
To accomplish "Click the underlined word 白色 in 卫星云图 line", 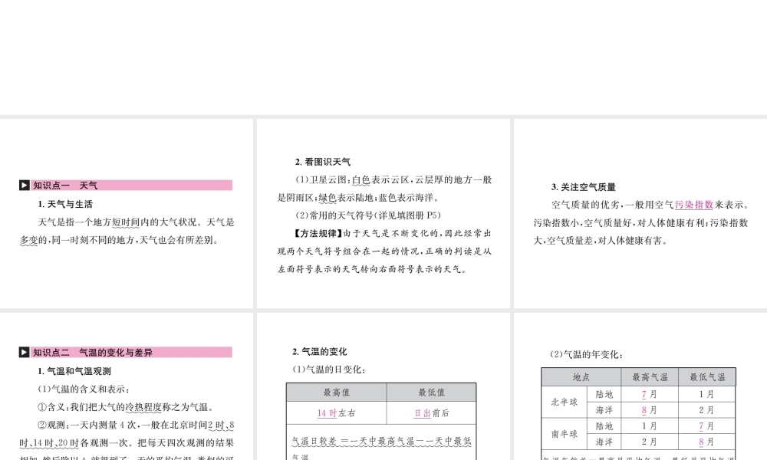I will pos(361,180).
